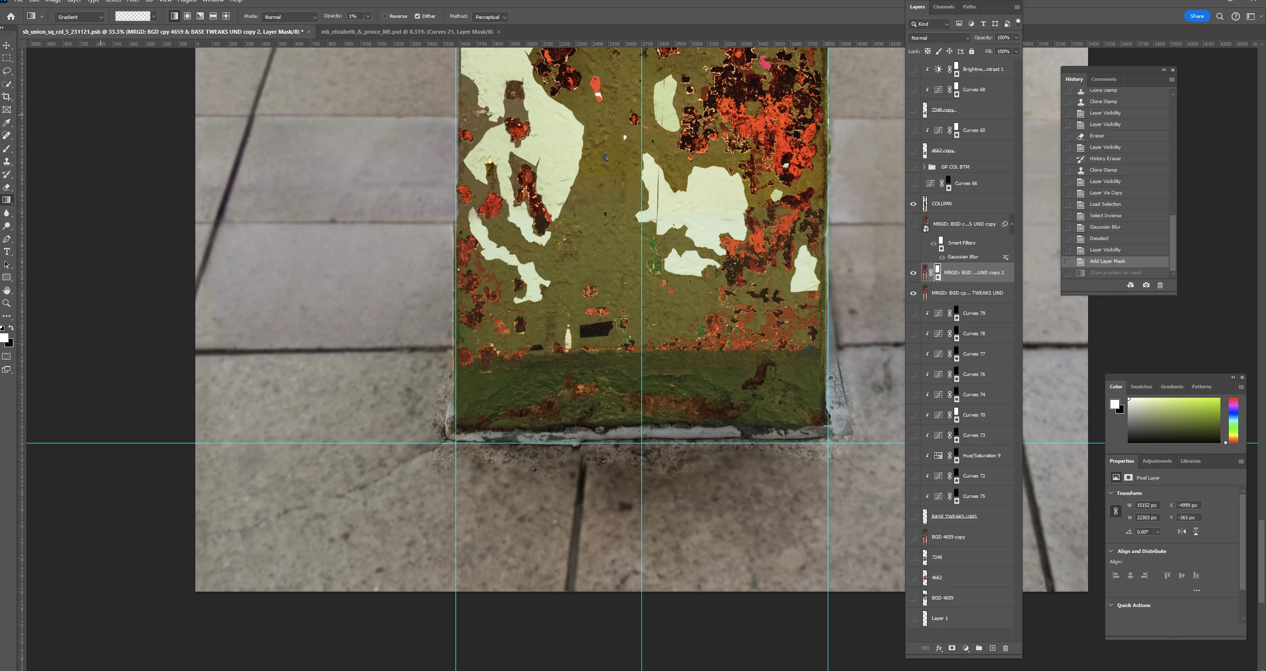Select the Clone Stamp tool
This screenshot has width=1266, height=671.
click(7, 161)
